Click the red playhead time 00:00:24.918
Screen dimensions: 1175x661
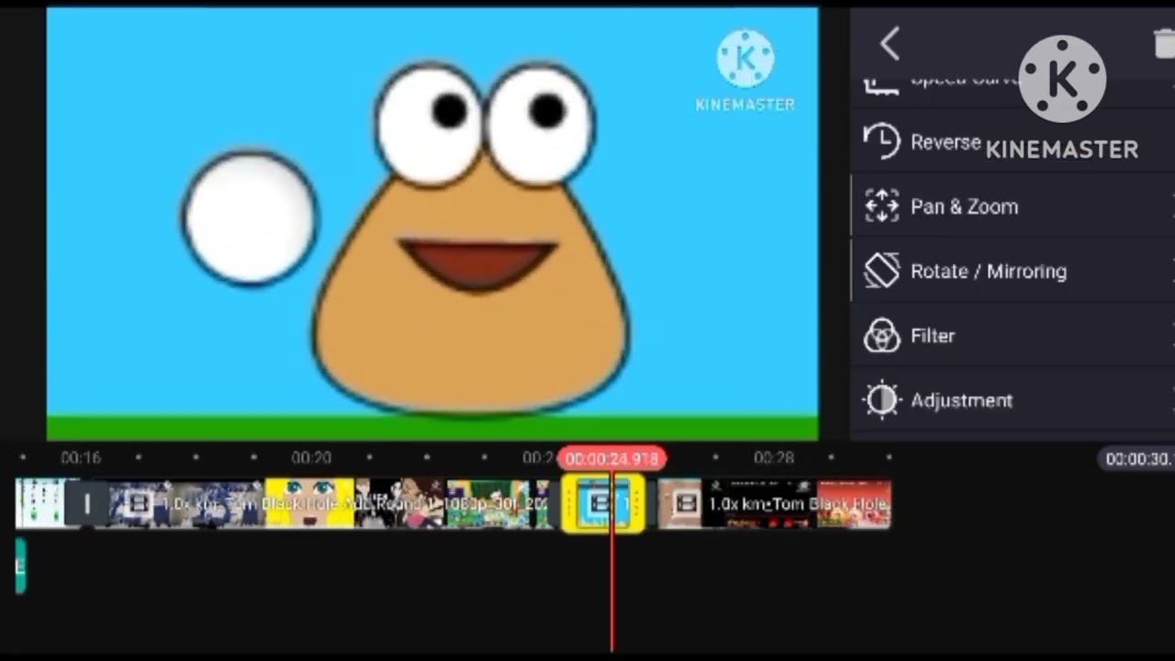coord(611,458)
